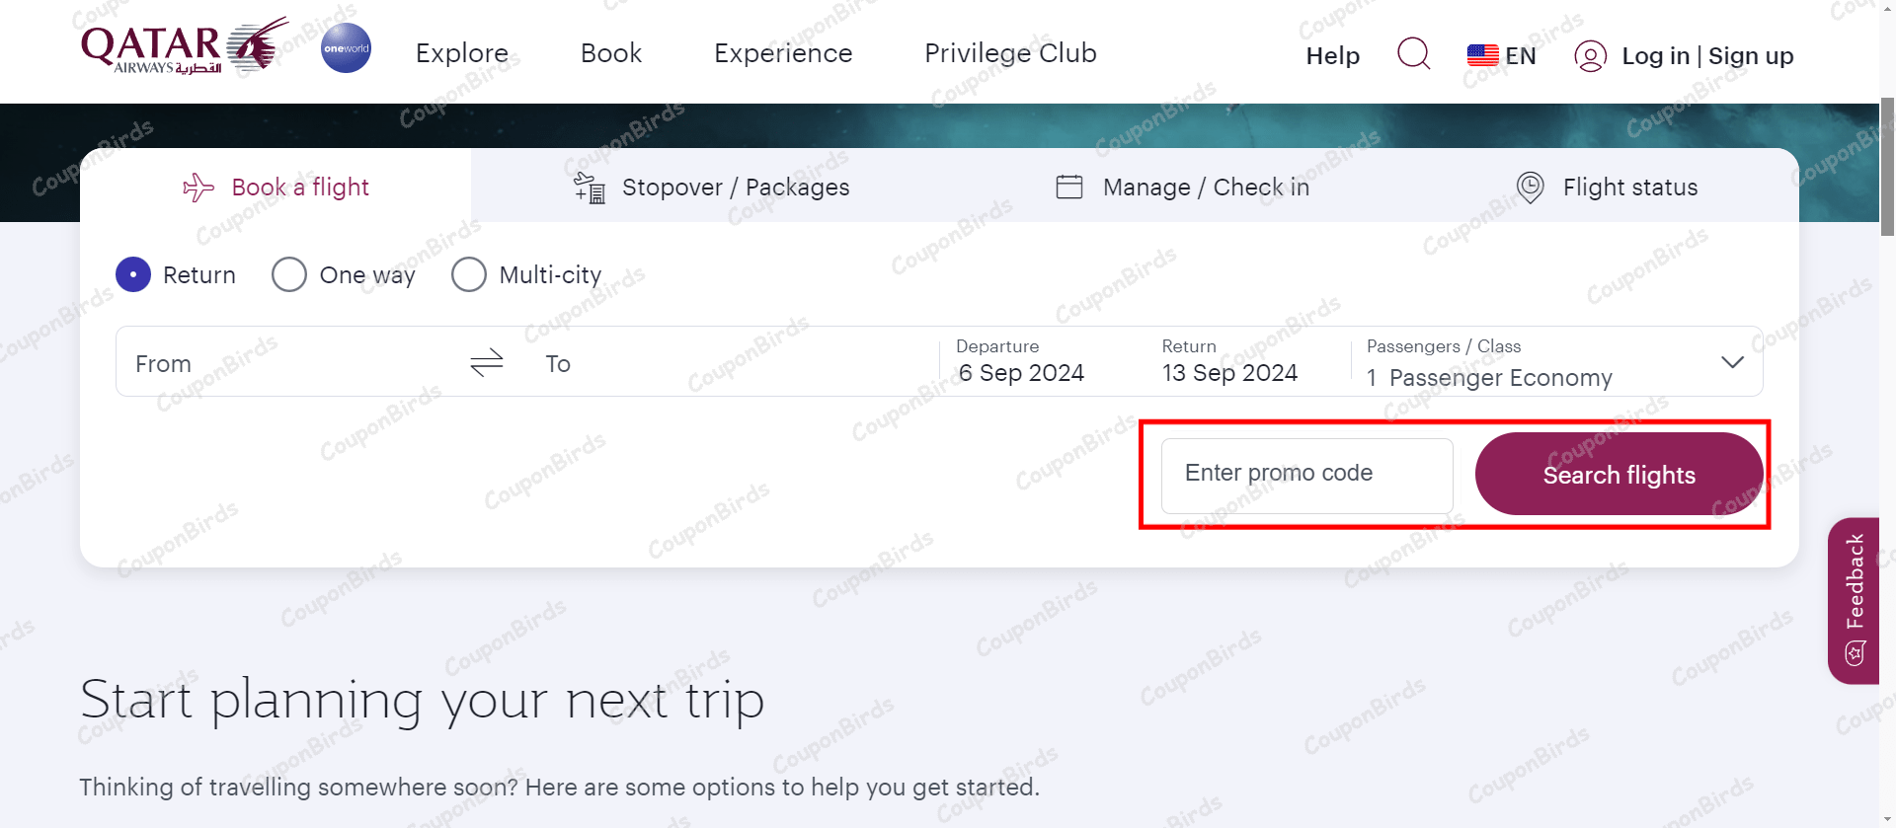
Task: Swap From and To airports with arrows icon
Action: coord(486,362)
